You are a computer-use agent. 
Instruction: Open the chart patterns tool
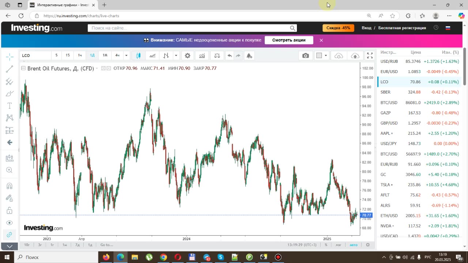pos(10,118)
